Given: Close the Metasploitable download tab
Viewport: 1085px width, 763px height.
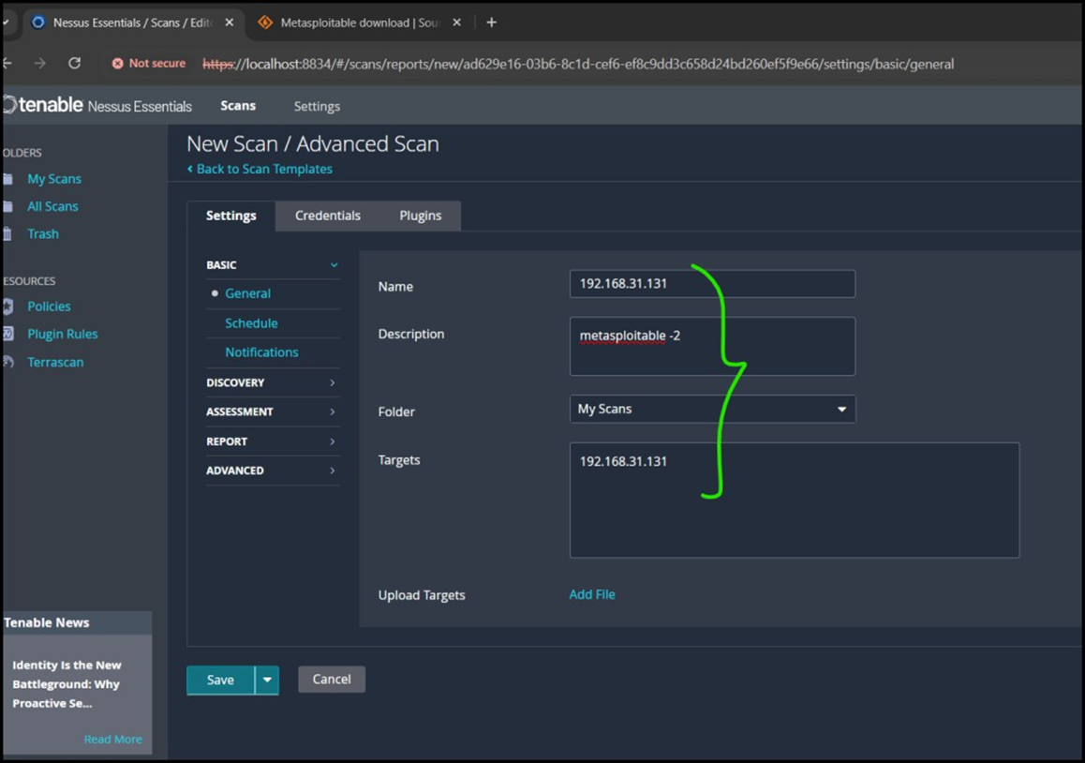Looking at the screenshot, I should [x=456, y=22].
